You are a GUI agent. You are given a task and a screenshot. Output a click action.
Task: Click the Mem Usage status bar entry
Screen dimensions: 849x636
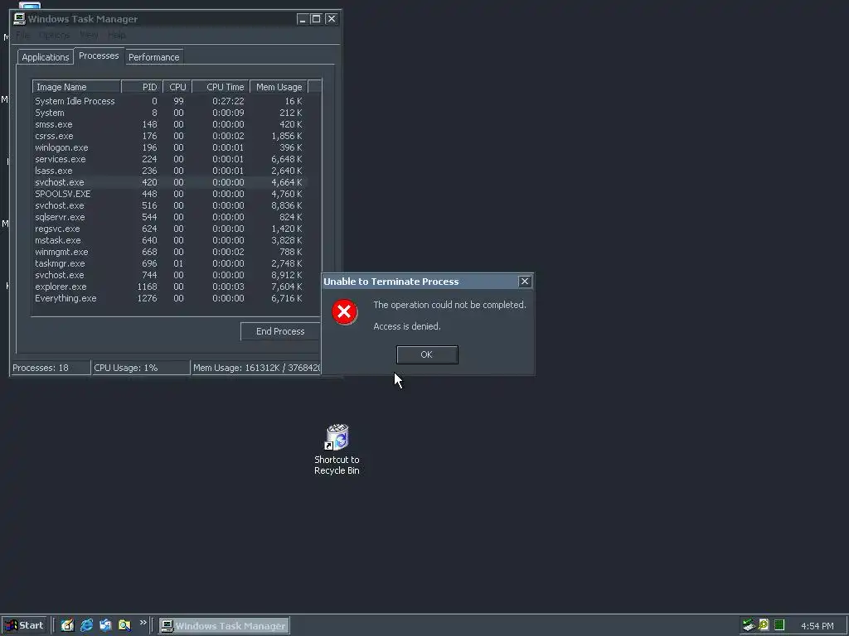(256, 368)
